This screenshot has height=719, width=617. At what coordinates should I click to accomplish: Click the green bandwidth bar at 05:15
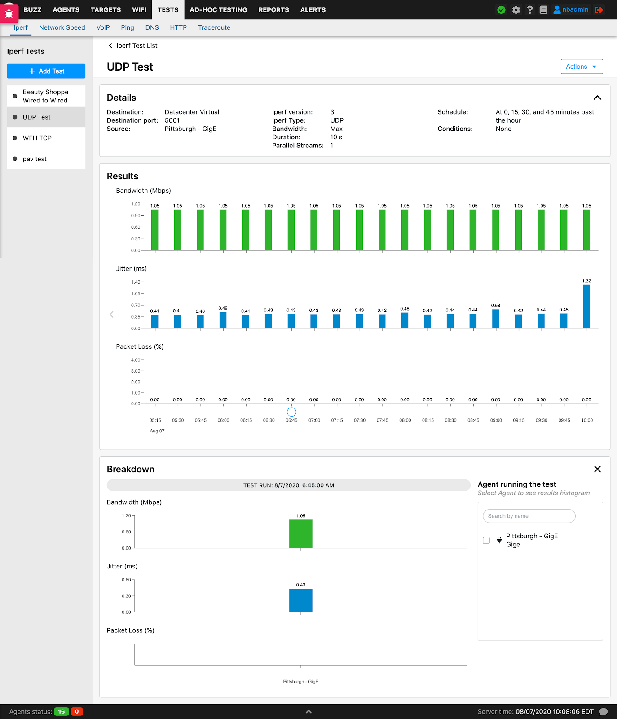tap(155, 230)
